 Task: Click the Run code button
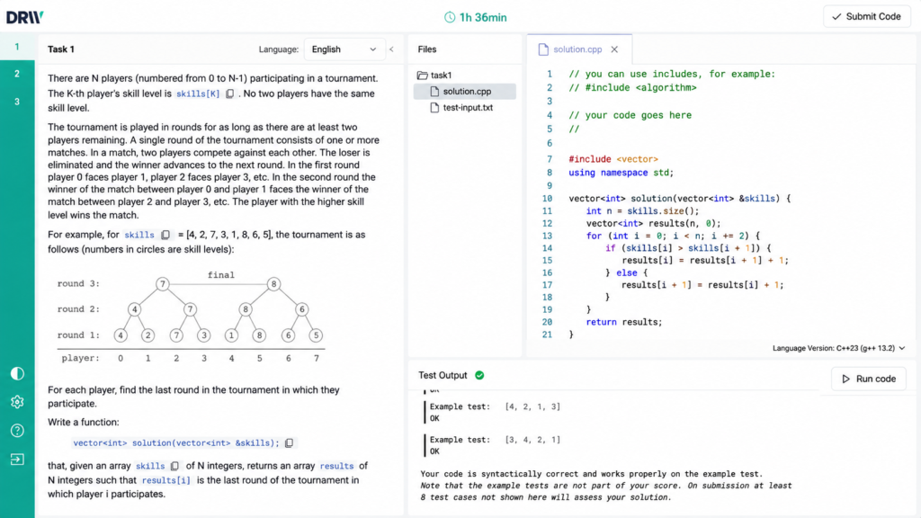click(x=869, y=379)
